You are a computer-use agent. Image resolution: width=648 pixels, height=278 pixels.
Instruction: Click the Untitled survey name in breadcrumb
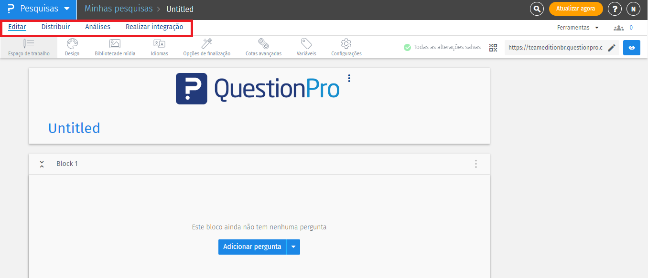tap(180, 9)
